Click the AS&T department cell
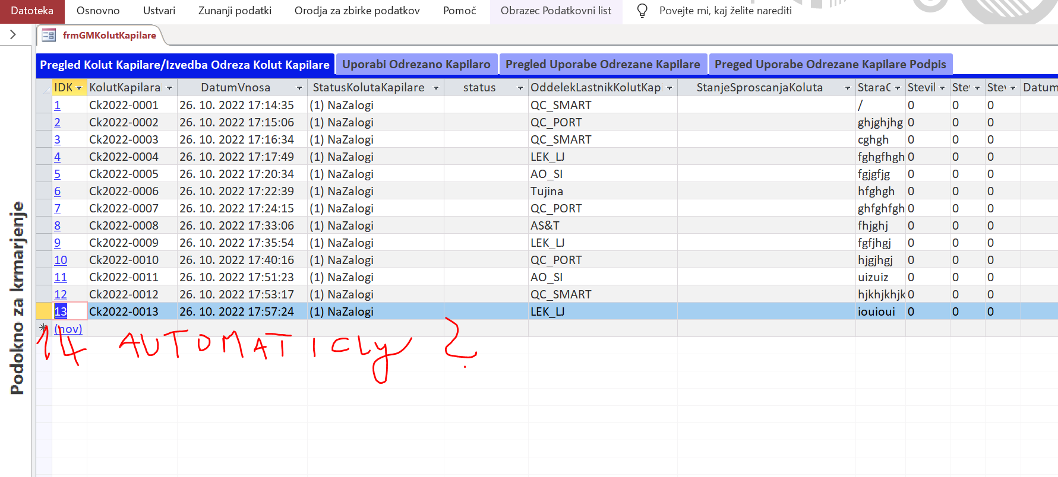 tap(603, 225)
